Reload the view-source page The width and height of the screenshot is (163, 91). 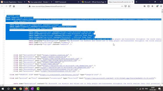point(10,6)
